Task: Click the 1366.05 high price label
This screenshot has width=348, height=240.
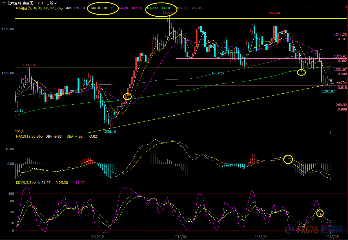Action: [x=169, y=12]
